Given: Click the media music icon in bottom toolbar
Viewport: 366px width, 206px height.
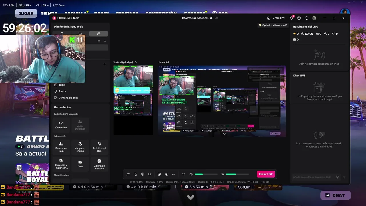Looking at the screenshot, I should click(x=135, y=174).
